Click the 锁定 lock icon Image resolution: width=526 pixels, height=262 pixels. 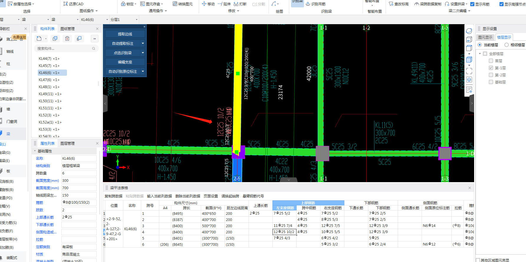click(123, 4)
